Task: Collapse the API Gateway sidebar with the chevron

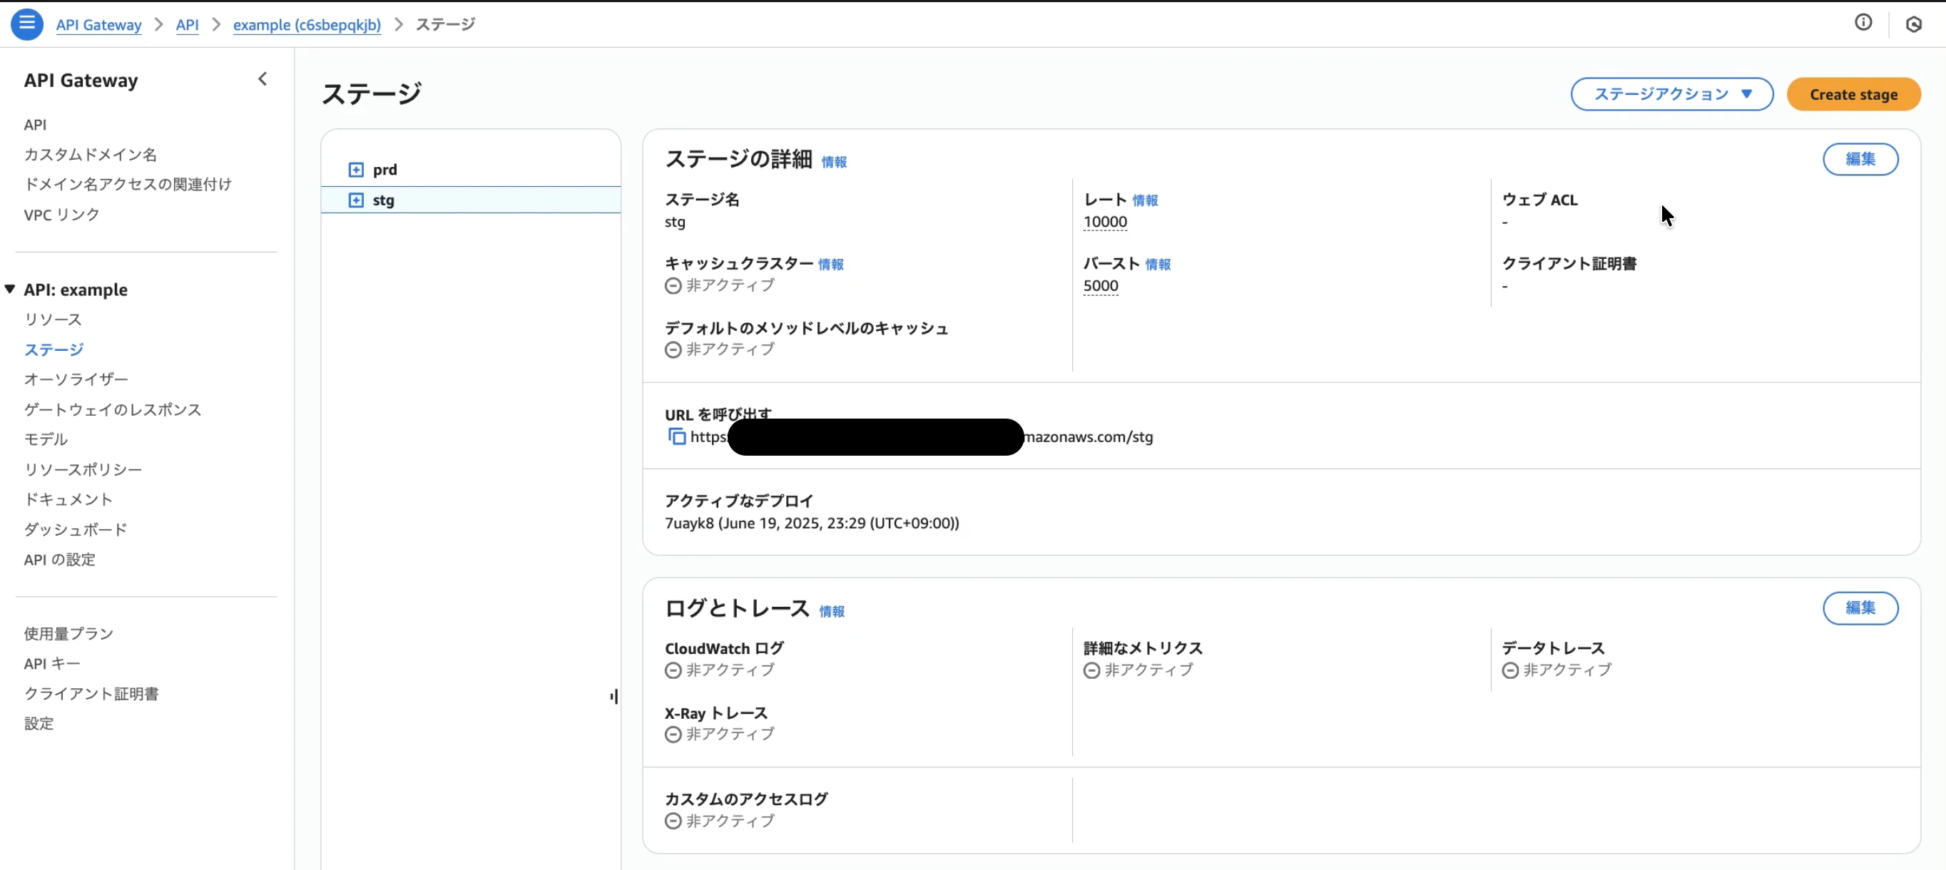Action: 263,78
